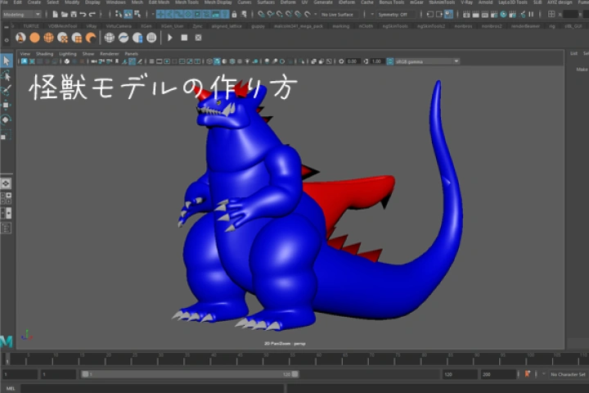Expand the shelf tab options menu
Viewport: 589px width, 393px height.
(x=6, y=27)
